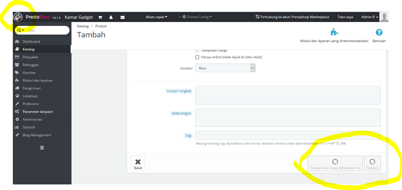Click the shopping cart icon in header
This screenshot has height=190, width=402.
coord(100,17)
